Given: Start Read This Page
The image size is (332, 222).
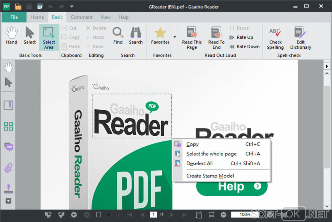Looking at the screenshot, I should pyautogui.click(x=192, y=38).
